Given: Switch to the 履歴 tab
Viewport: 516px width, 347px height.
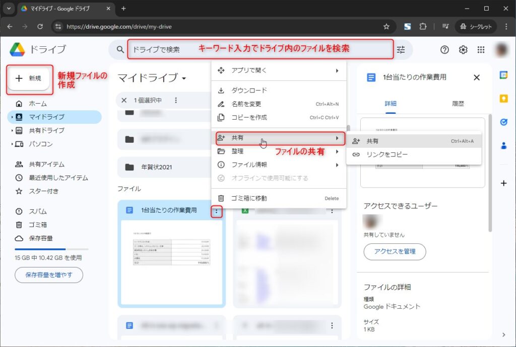Looking at the screenshot, I should (458, 104).
